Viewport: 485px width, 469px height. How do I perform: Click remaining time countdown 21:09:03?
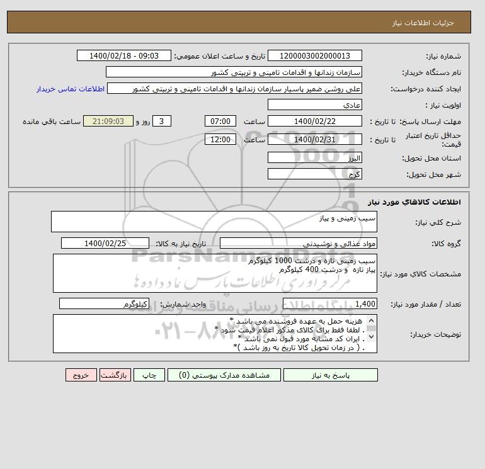pyautogui.click(x=108, y=121)
